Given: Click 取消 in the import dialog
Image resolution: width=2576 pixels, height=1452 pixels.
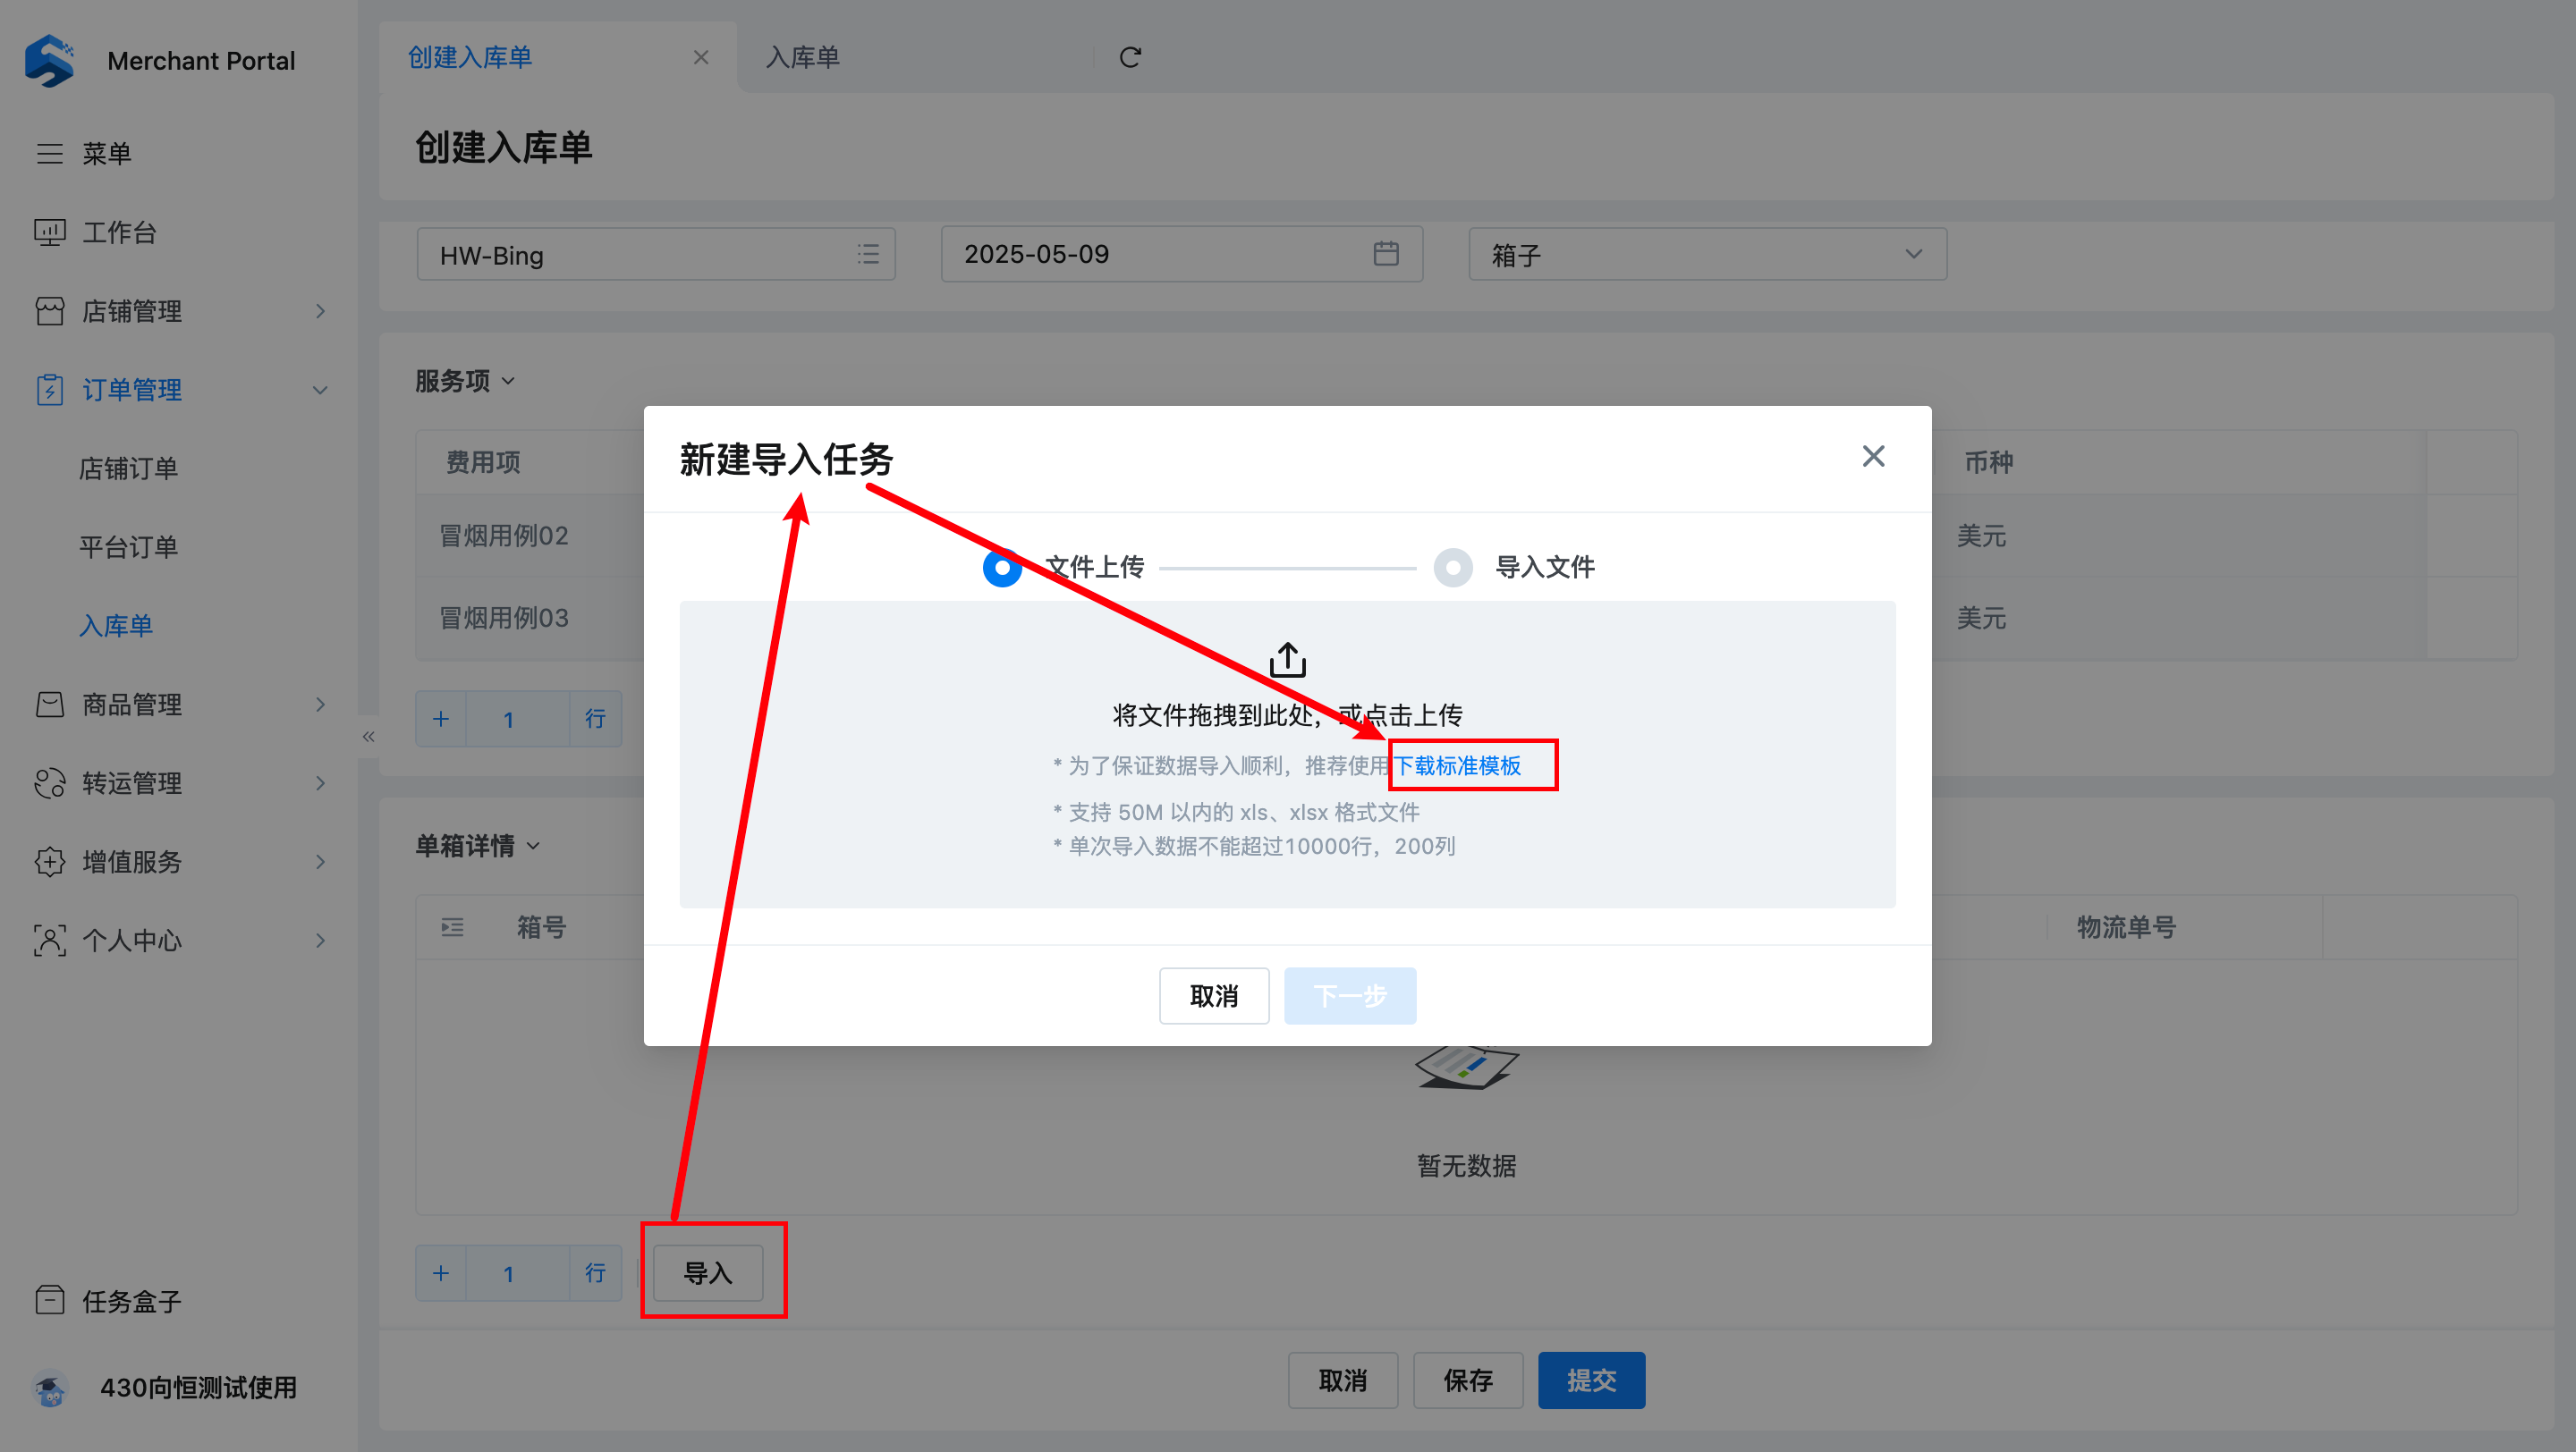Looking at the screenshot, I should tap(1213, 995).
